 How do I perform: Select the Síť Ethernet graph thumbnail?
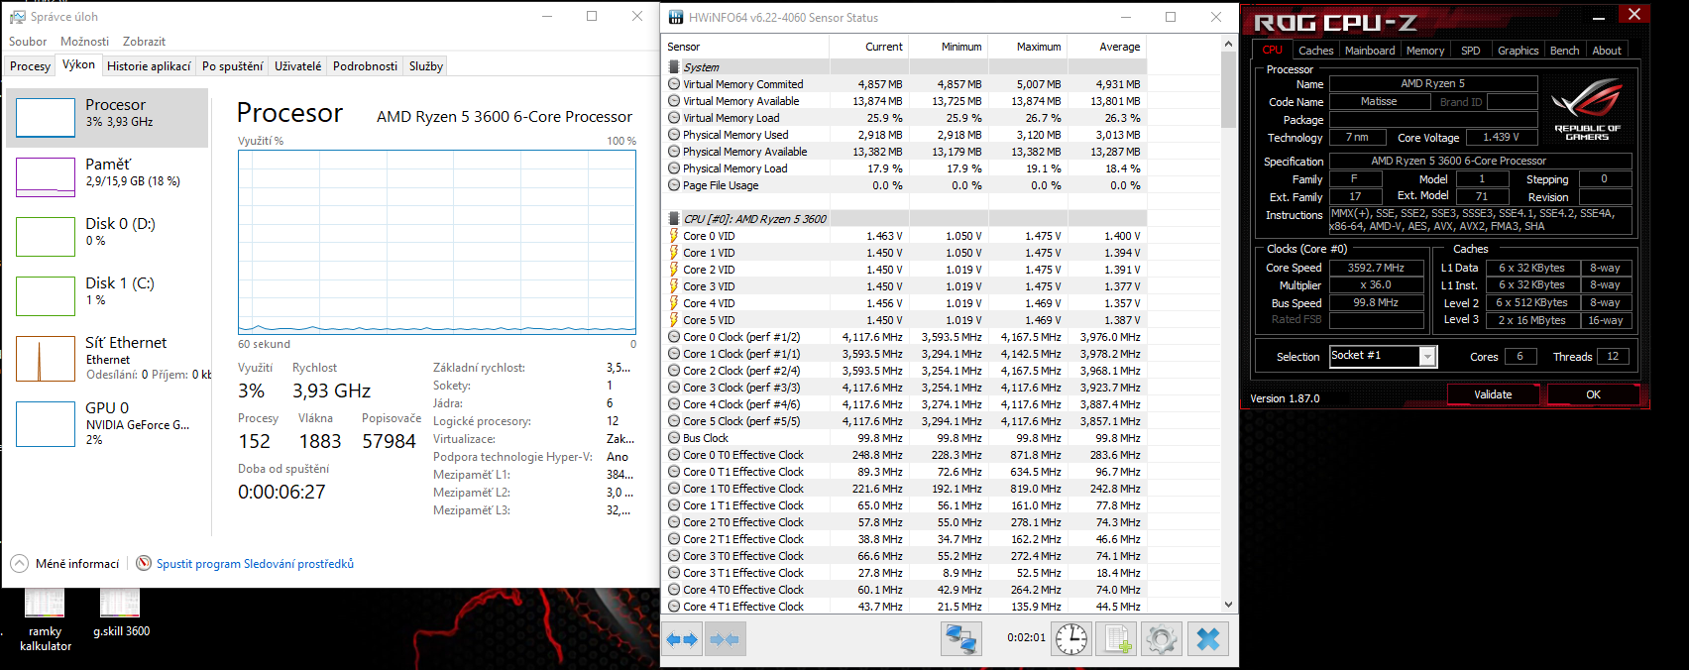pyautogui.click(x=46, y=359)
